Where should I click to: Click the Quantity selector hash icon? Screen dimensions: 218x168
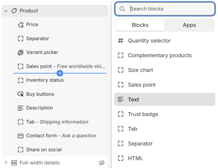pos(121,41)
